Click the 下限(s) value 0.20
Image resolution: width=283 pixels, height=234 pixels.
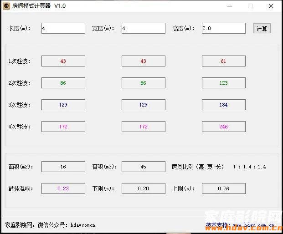[x=143, y=188]
